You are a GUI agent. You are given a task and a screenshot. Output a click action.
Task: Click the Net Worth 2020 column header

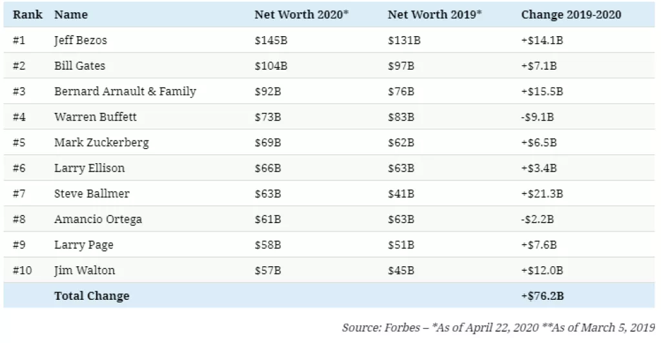(x=301, y=14)
